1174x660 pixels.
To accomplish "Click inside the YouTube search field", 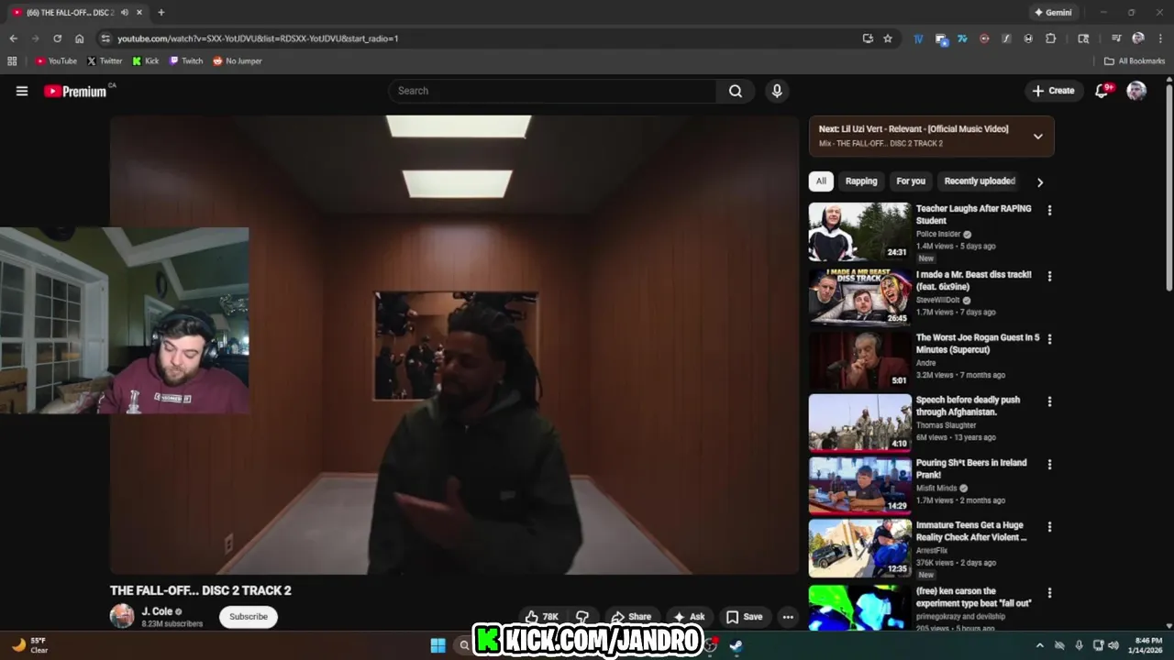I will 553,91.
